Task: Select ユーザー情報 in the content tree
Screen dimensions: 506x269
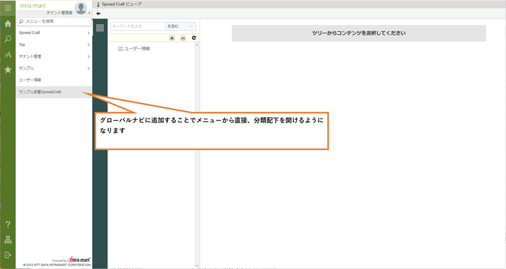Action: point(137,49)
